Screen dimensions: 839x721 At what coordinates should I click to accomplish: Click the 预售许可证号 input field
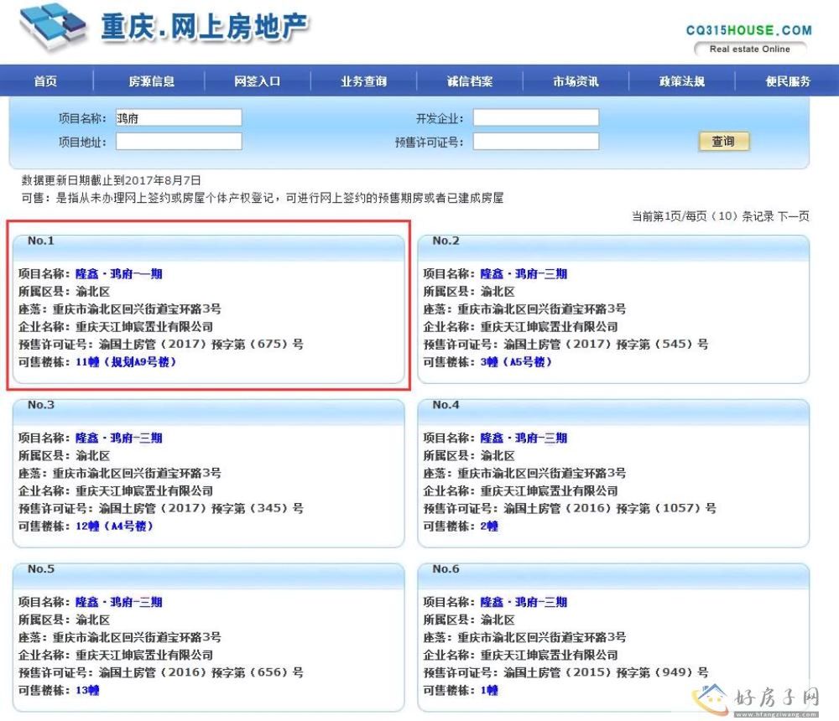tap(535, 142)
